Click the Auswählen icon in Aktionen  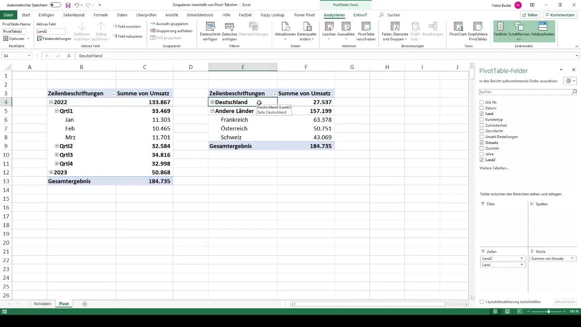pyautogui.click(x=346, y=26)
